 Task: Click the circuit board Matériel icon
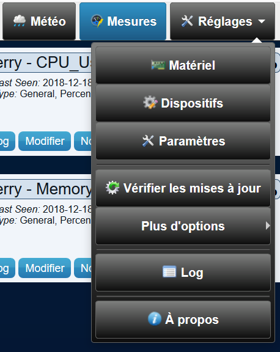pyautogui.click(x=158, y=65)
